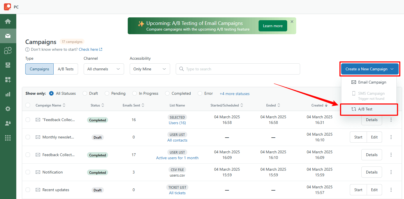Click the envelope icon of Monthly newsletter campaign
The width and height of the screenshot is (404, 199).
click(38, 137)
